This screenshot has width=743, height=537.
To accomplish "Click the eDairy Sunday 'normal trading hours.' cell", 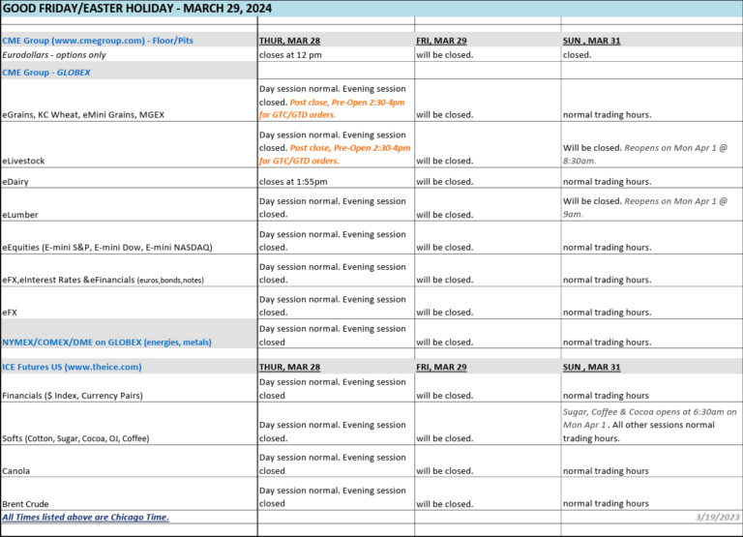I will (x=651, y=178).
